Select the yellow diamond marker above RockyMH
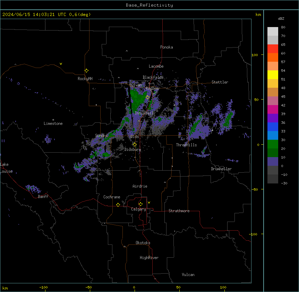 tap(87, 70)
